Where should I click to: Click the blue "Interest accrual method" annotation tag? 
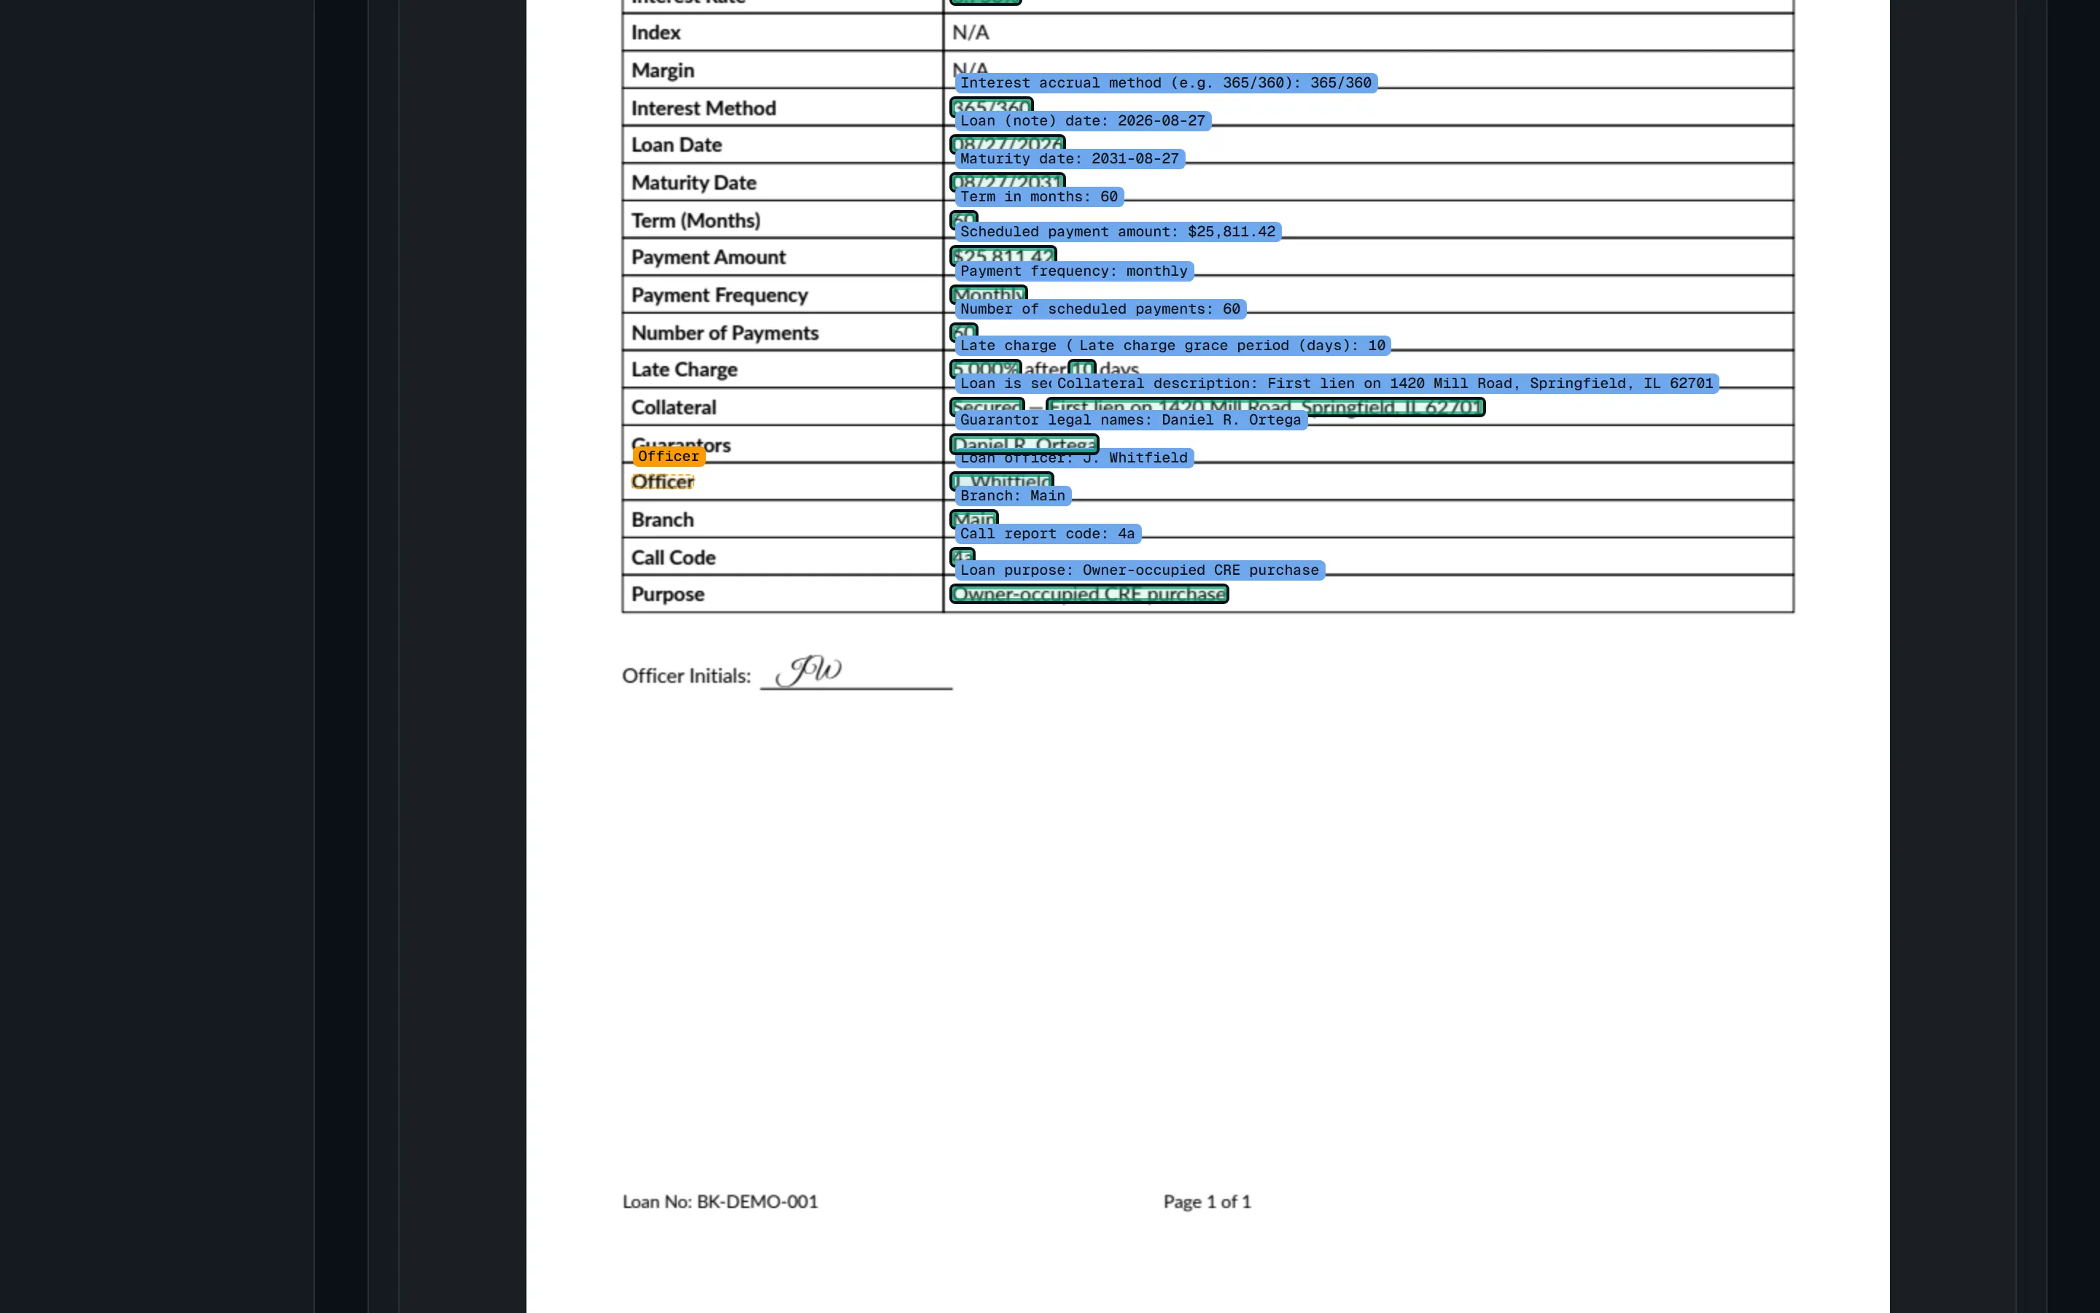[1165, 83]
